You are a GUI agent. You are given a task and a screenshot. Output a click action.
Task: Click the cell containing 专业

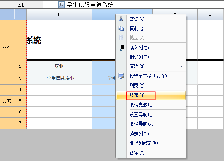coord(59,66)
